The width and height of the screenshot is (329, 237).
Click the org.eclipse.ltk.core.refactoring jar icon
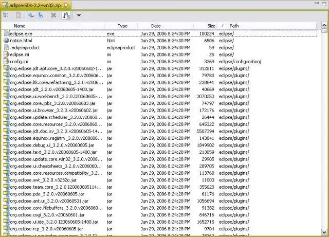7,82
